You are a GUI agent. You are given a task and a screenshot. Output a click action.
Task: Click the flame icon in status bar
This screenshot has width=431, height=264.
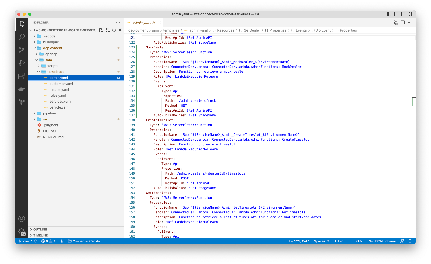(62, 241)
